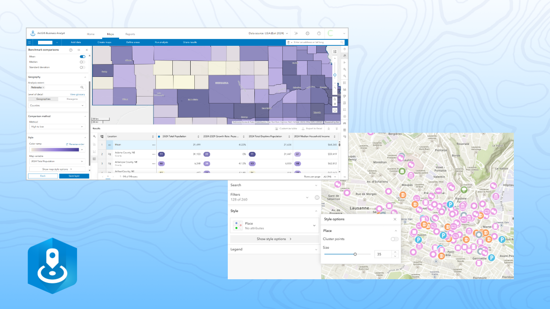Enable the Median toggle
Viewport: 550px width, 309px height.
pos(82,62)
